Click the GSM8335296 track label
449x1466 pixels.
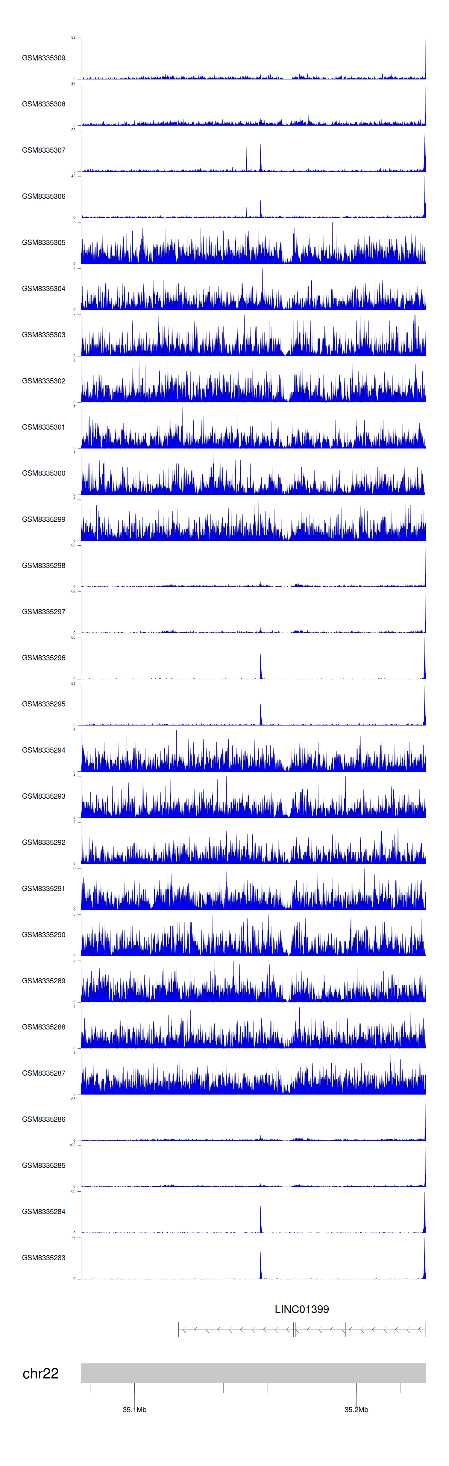(43, 658)
